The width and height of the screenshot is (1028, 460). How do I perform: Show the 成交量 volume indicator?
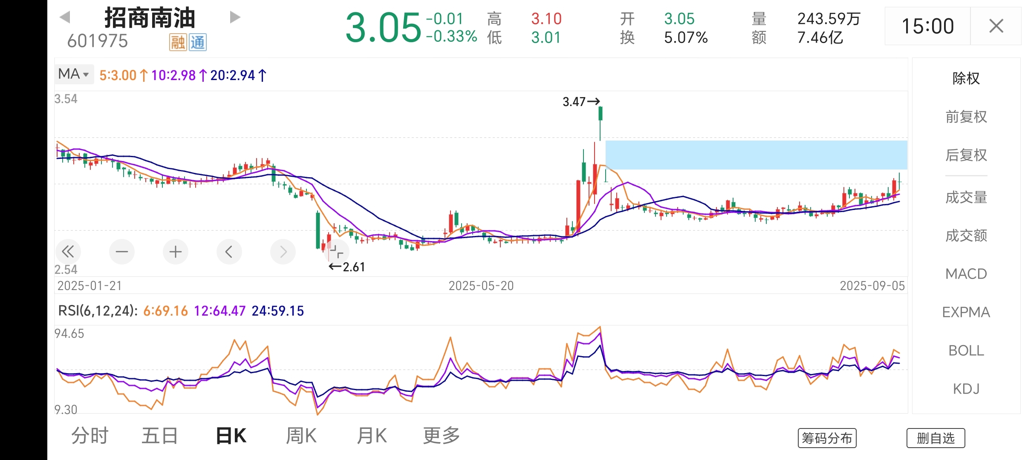pyautogui.click(x=966, y=197)
